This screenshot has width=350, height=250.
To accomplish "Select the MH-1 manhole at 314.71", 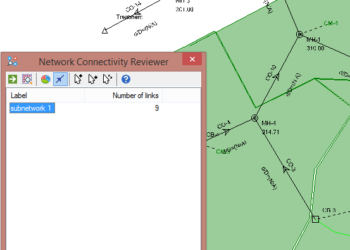I will [x=254, y=118].
